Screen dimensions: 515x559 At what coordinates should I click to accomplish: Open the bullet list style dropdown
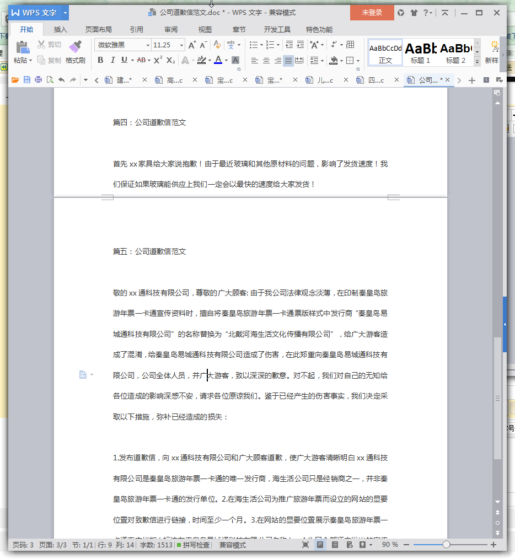click(261, 45)
